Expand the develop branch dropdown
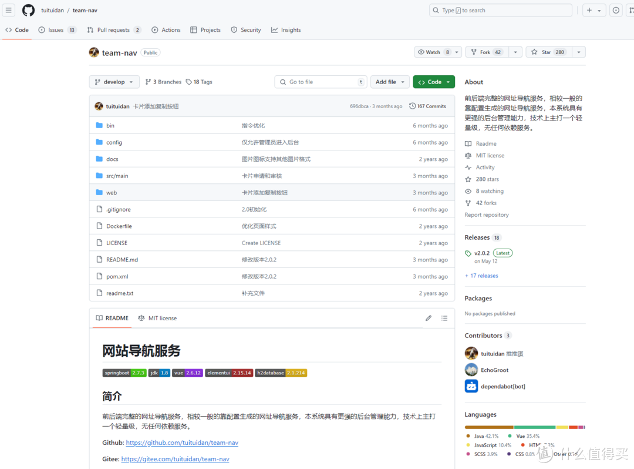This screenshot has height=469, width=634. click(114, 82)
